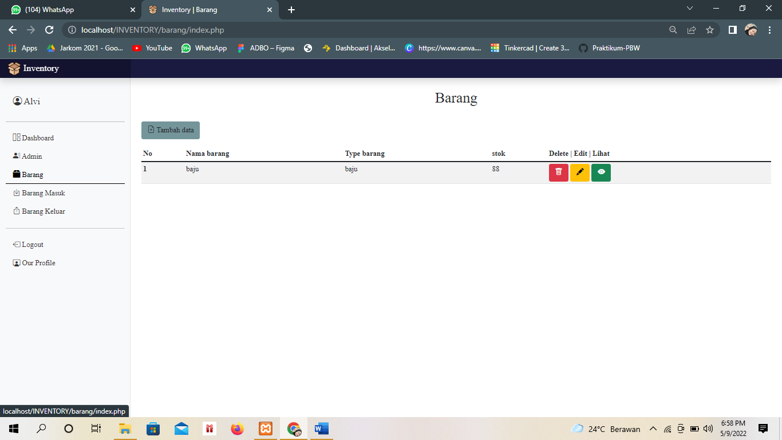
Task: Open the browser customization three-dot menu
Action: tap(769, 29)
